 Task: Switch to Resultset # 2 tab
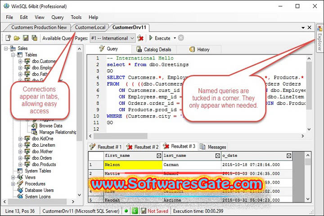click(142, 147)
